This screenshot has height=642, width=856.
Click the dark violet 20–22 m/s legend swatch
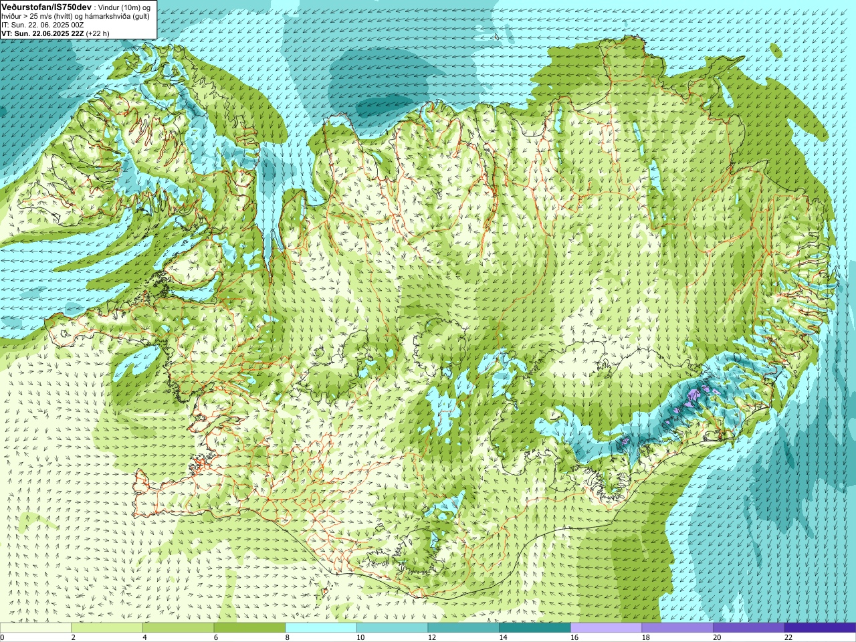click(x=749, y=628)
